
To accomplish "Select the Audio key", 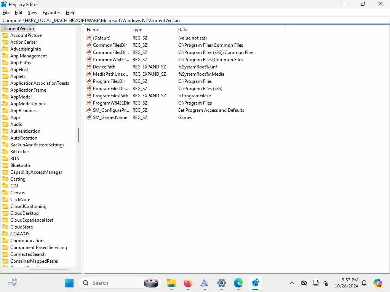I will [16, 124].
